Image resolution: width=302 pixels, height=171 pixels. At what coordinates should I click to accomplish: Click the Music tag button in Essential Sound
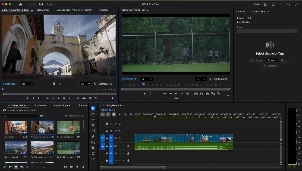pyautogui.click(x=272, y=61)
